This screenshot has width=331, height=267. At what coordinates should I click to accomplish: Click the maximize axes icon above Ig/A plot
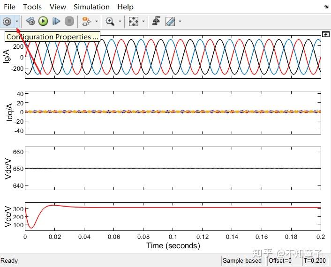pos(326,34)
